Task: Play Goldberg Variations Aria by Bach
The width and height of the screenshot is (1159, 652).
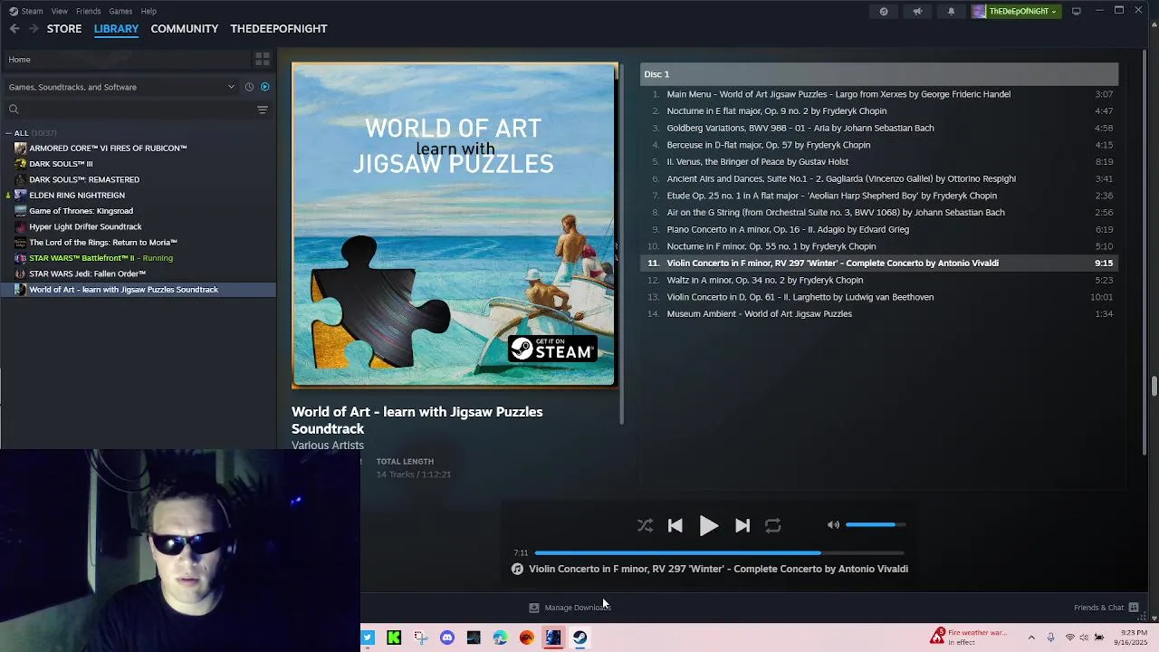Action: (879, 128)
